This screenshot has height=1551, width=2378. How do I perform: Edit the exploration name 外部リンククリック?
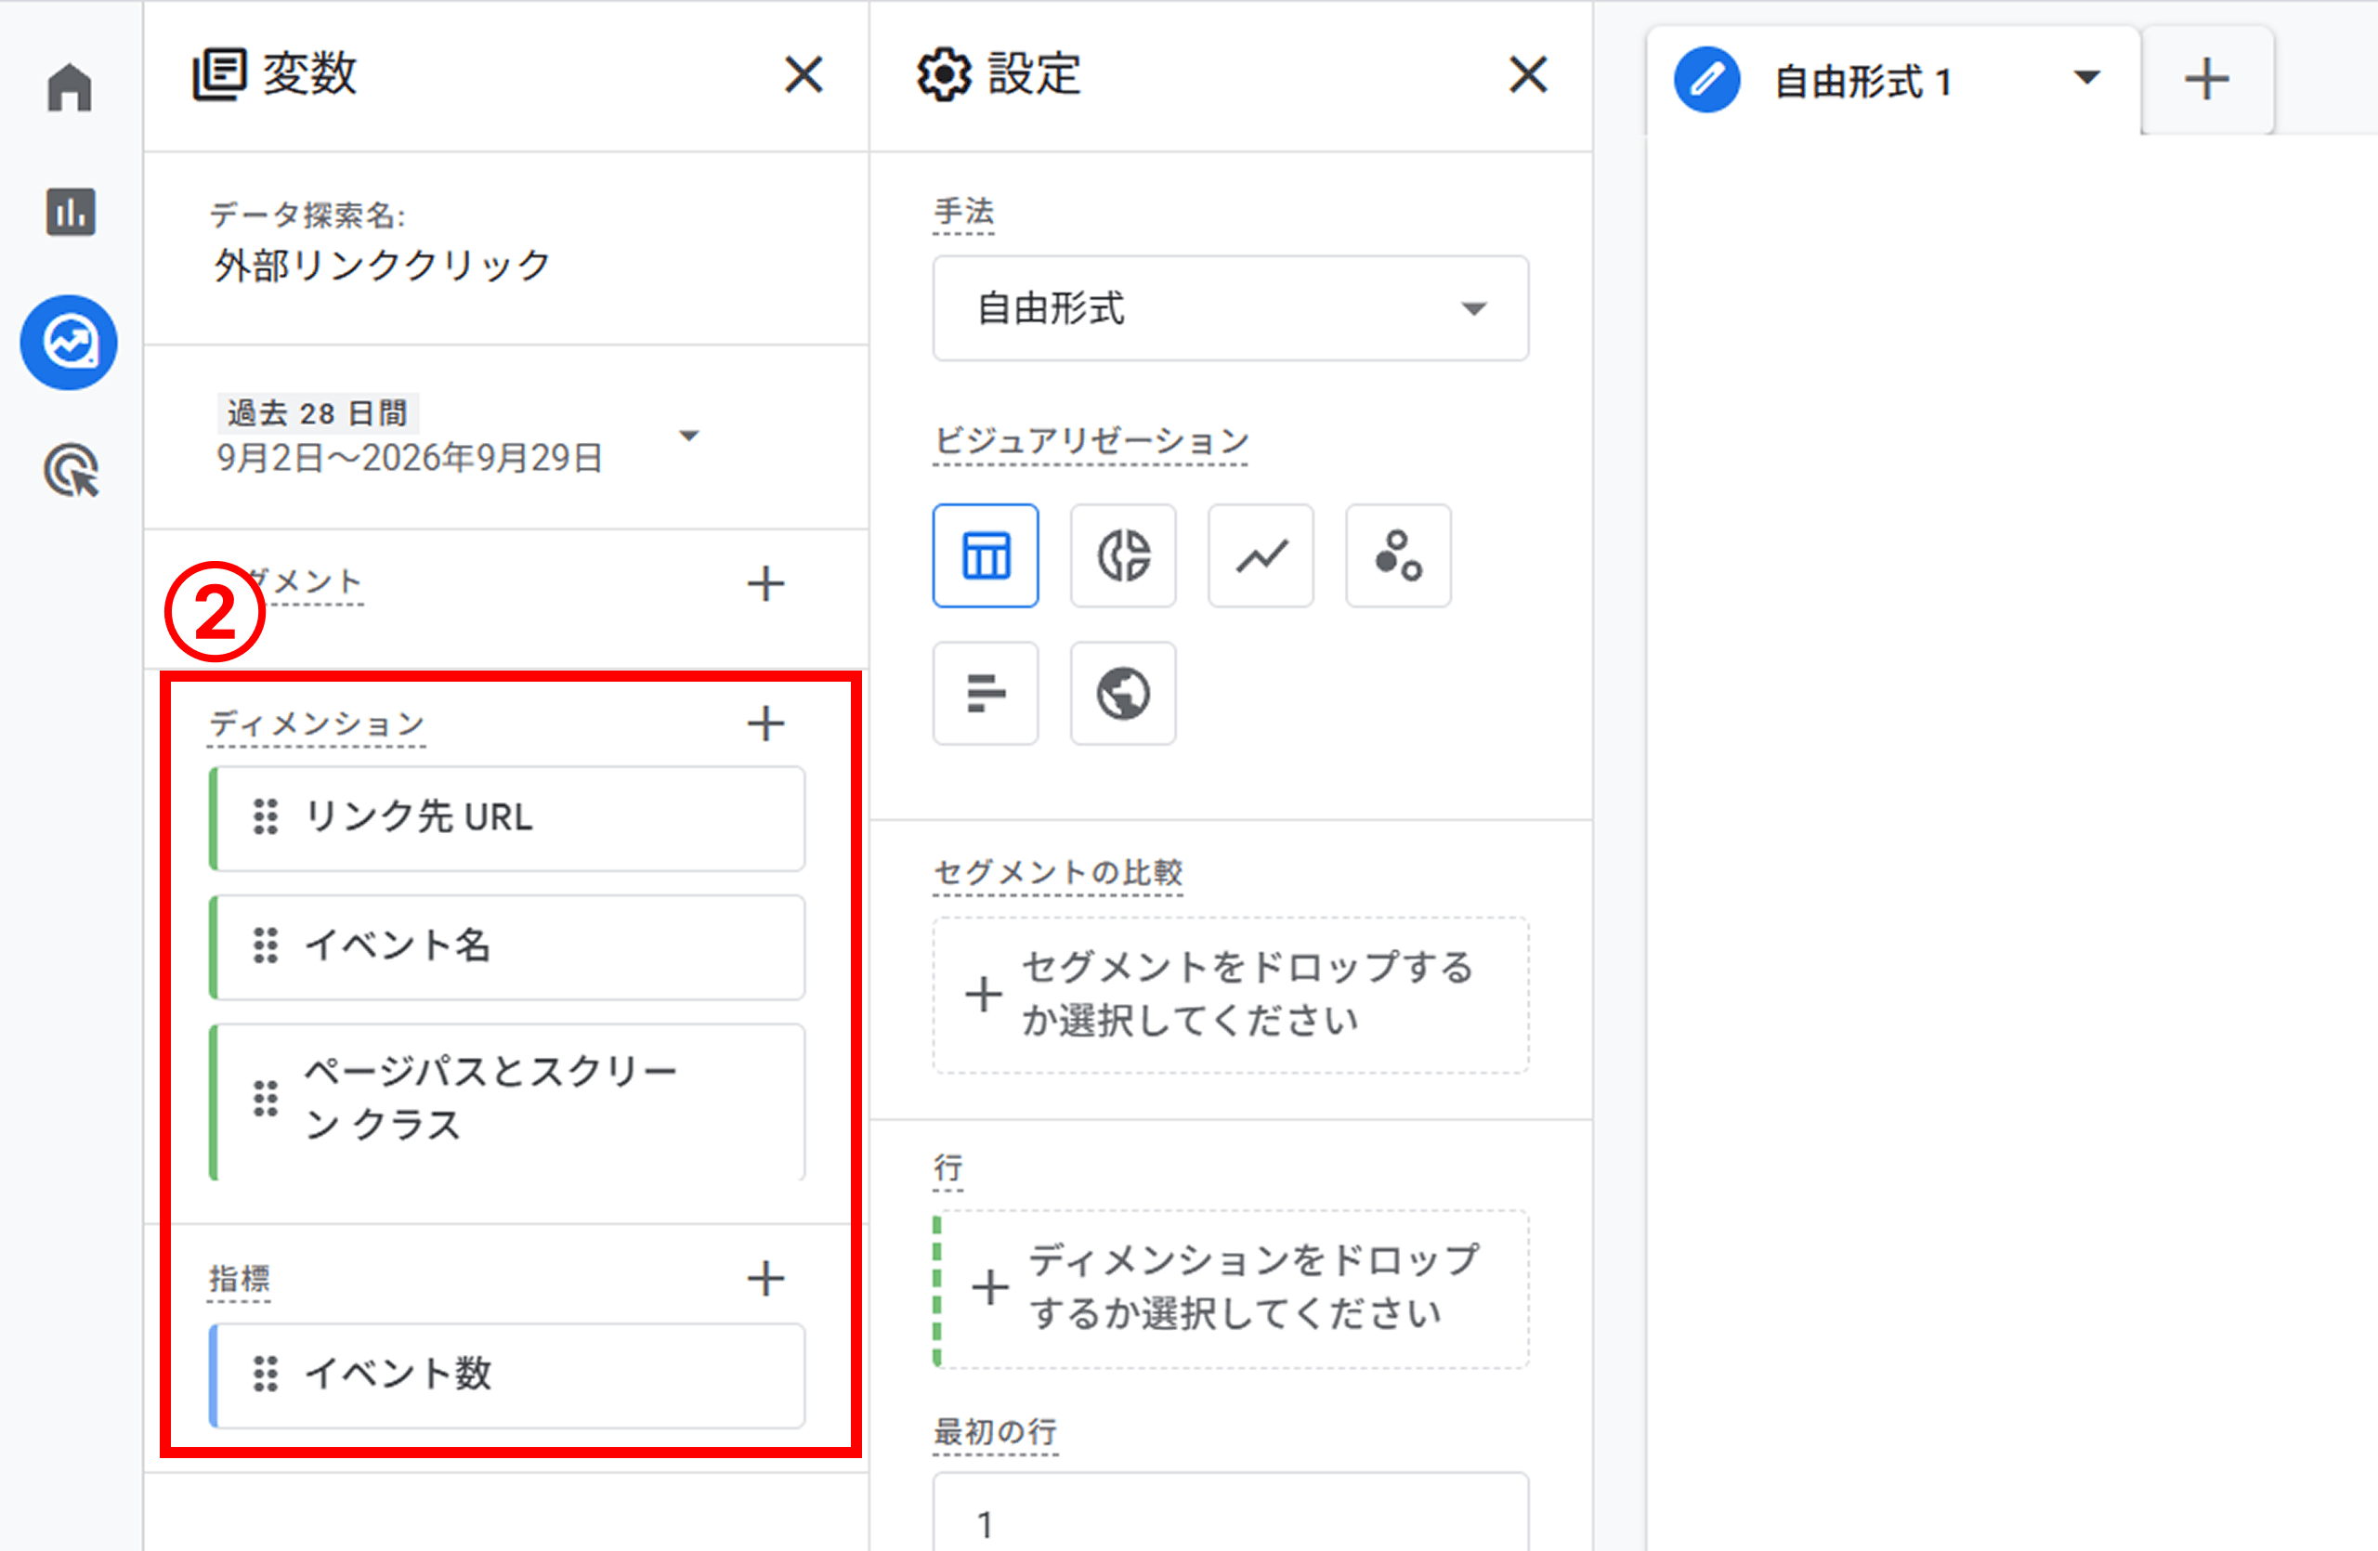click(383, 266)
